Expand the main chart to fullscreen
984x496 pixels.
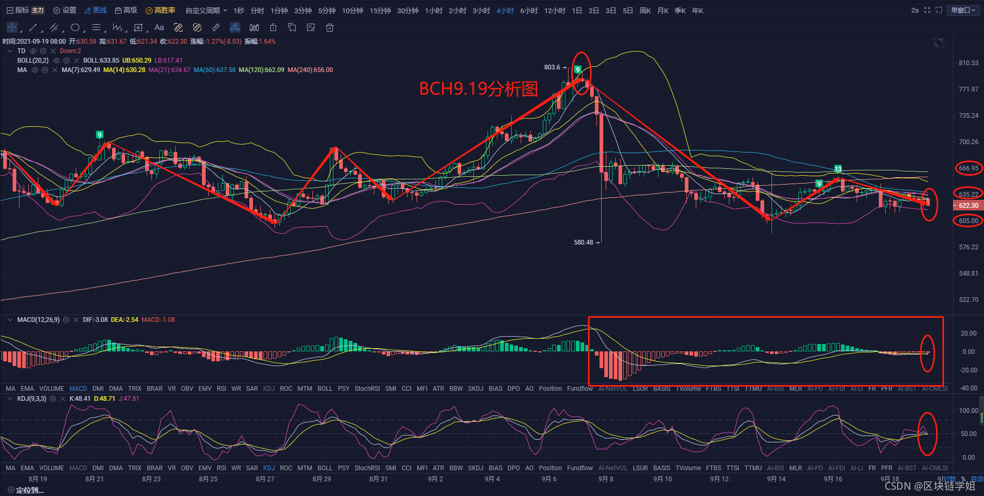tap(939, 43)
